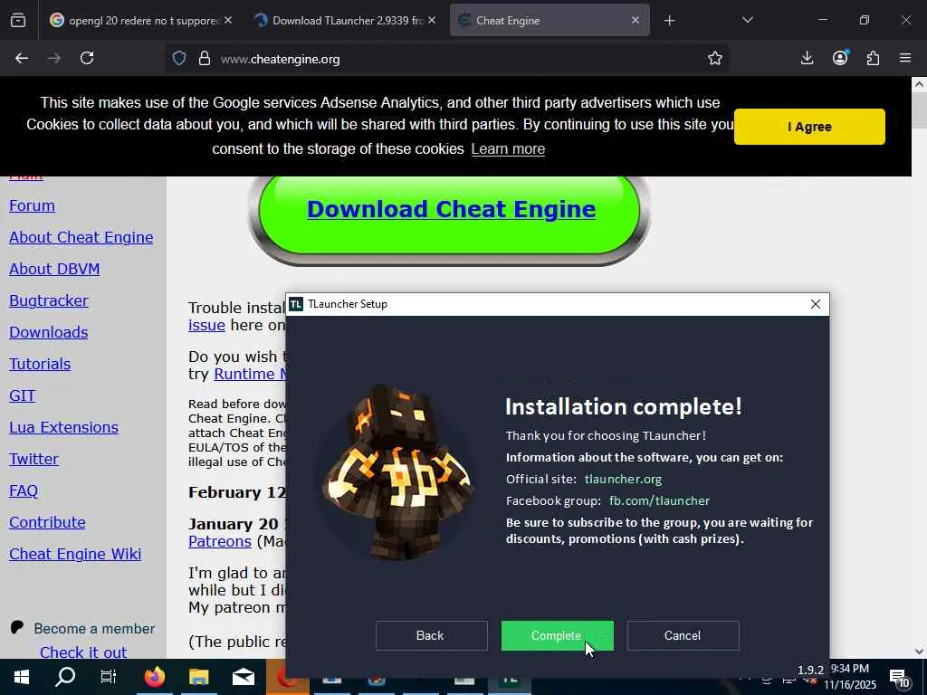Image resolution: width=927 pixels, height=695 pixels.
Task: Click the issue link in page text
Action: tap(206, 325)
